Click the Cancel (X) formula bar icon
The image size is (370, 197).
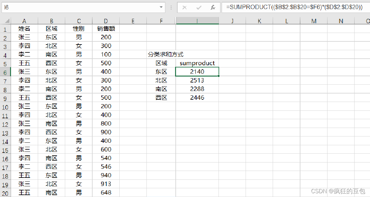point(185,8)
